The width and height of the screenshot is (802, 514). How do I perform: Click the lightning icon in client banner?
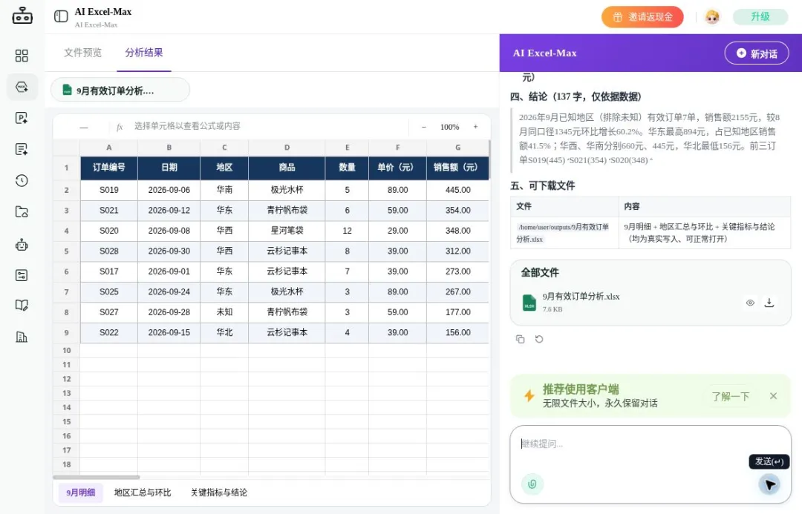point(529,395)
